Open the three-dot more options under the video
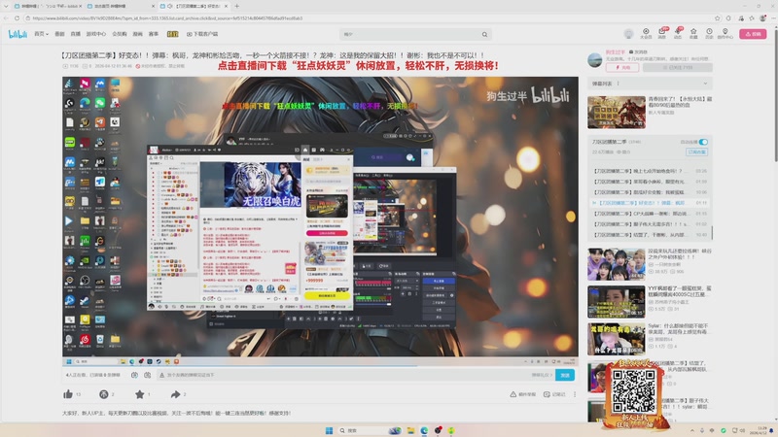Viewport: 778px width, 437px height. [575, 394]
